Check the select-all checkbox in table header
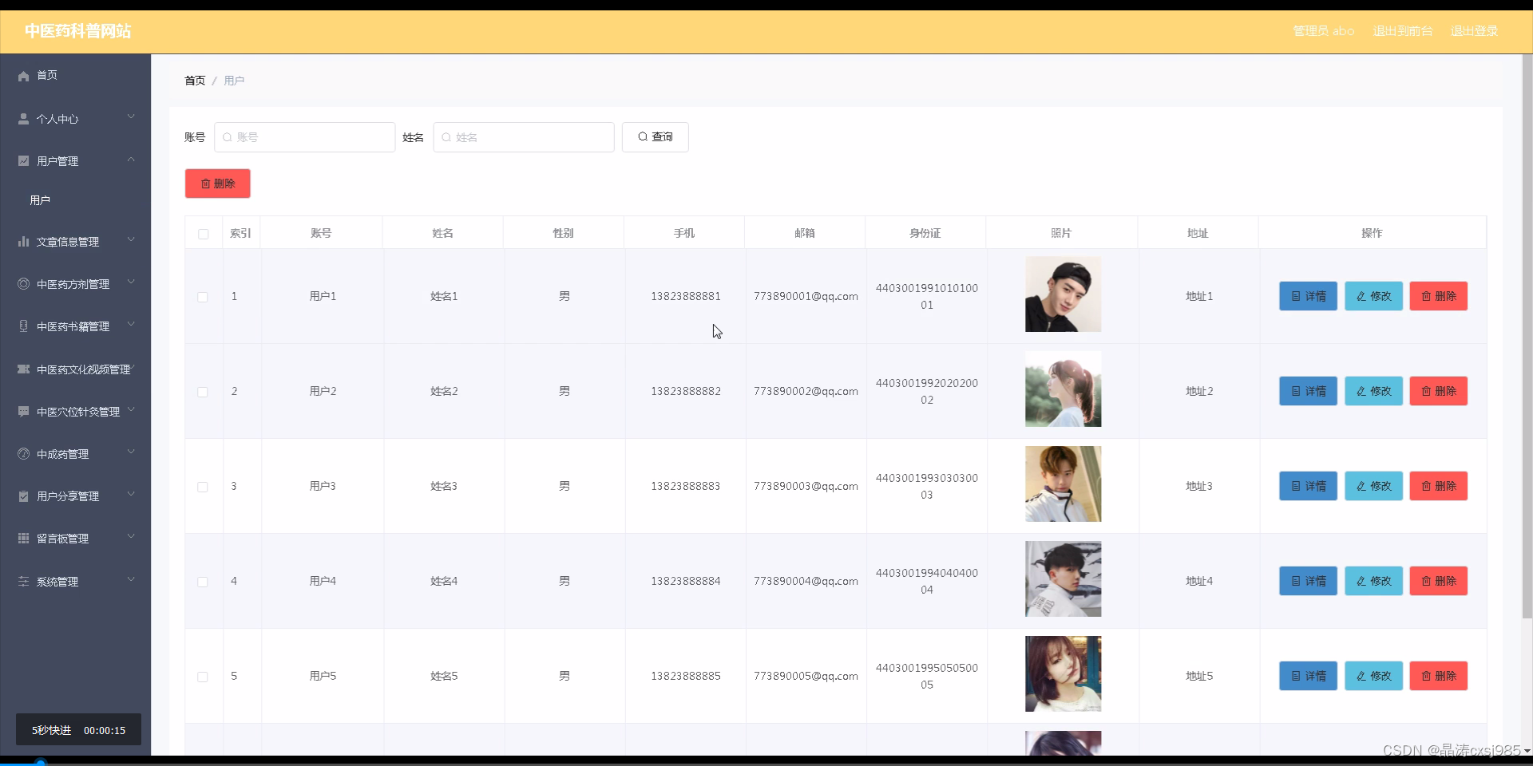 203,234
